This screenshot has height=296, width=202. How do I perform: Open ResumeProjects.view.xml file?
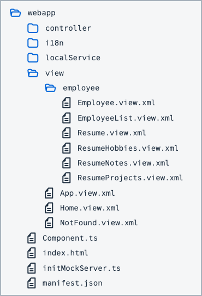pos(130,178)
